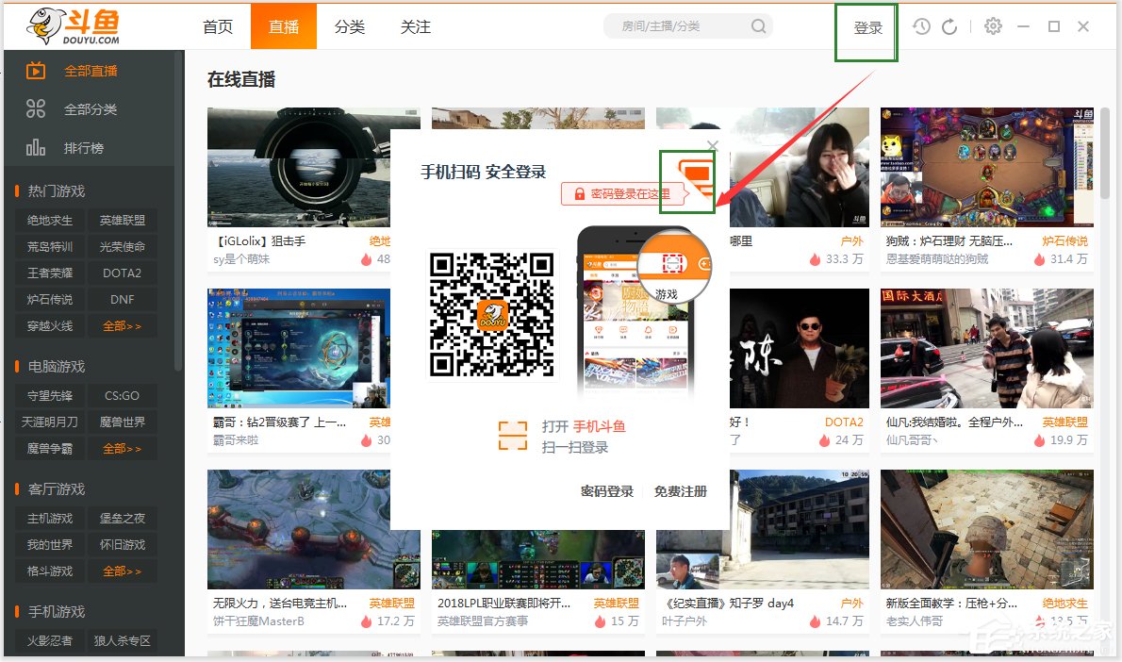Select 守望先锋 category
The image size is (1122, 662).
(50, 396)
